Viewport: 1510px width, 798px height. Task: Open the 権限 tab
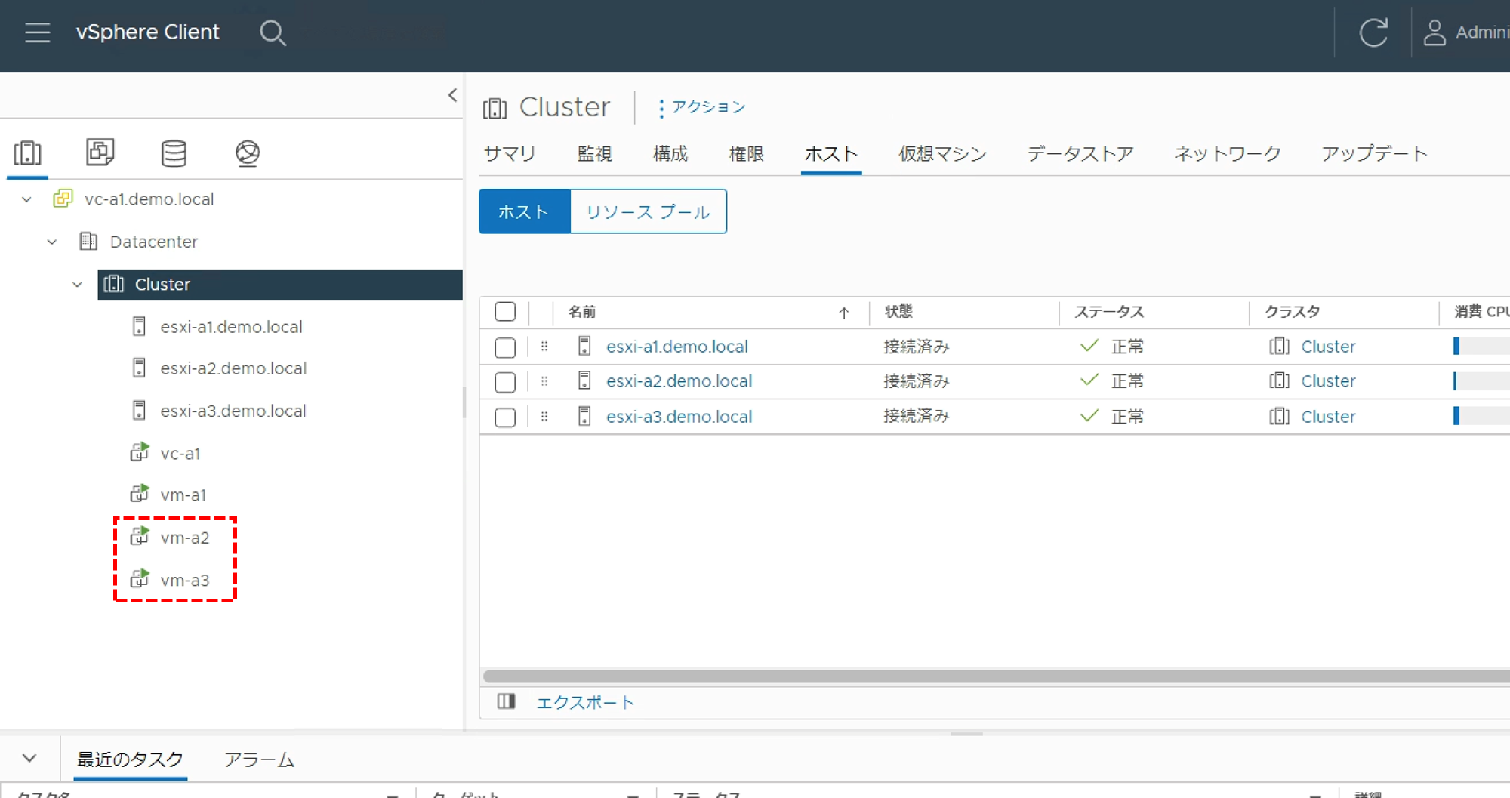[x=747, y=154]
